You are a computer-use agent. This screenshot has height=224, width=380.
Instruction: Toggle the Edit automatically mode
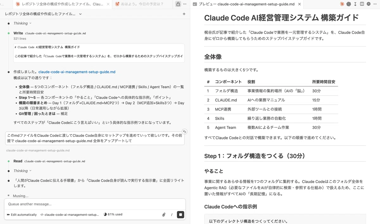point(21,214)
